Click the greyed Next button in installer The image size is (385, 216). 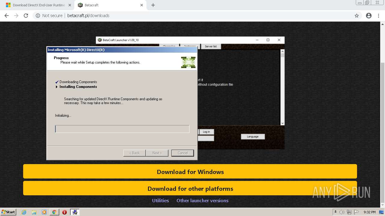(157, 153)
